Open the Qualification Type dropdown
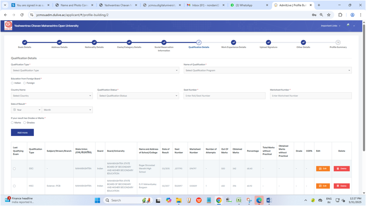366x206 pixels. (95, 70)
